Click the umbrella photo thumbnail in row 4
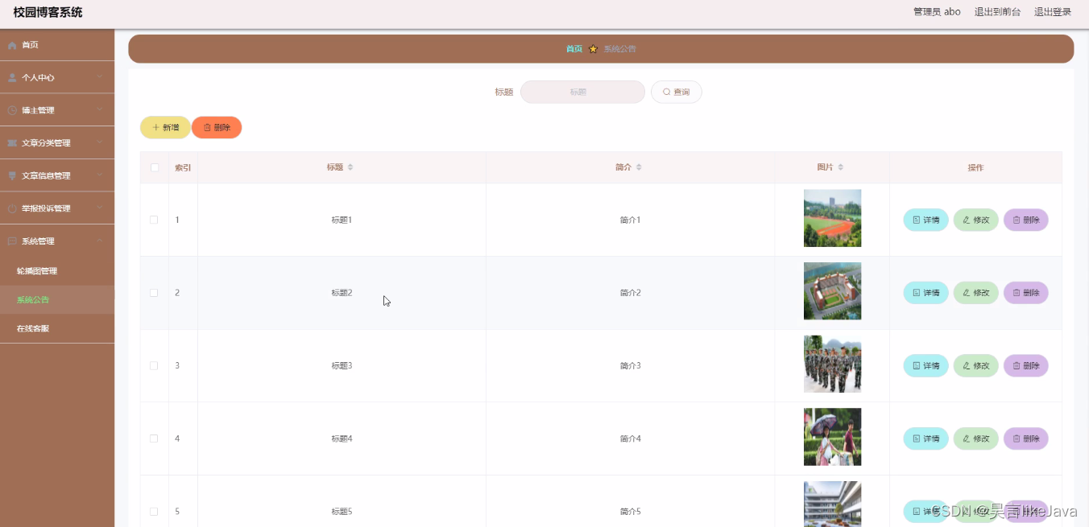Image resolution: width=1089 pixels, height=527 pixels. coord(832,437)
